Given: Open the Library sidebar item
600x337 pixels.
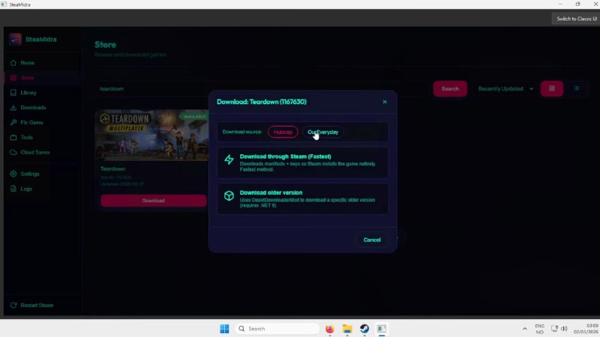Looking at the screenshot, I should [42, 92].
